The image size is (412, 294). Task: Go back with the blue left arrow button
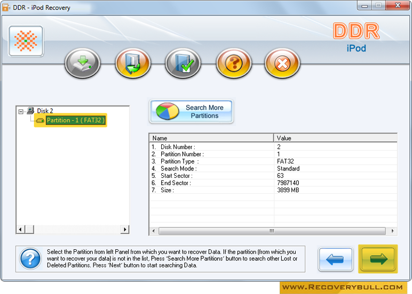pos(335,259)
